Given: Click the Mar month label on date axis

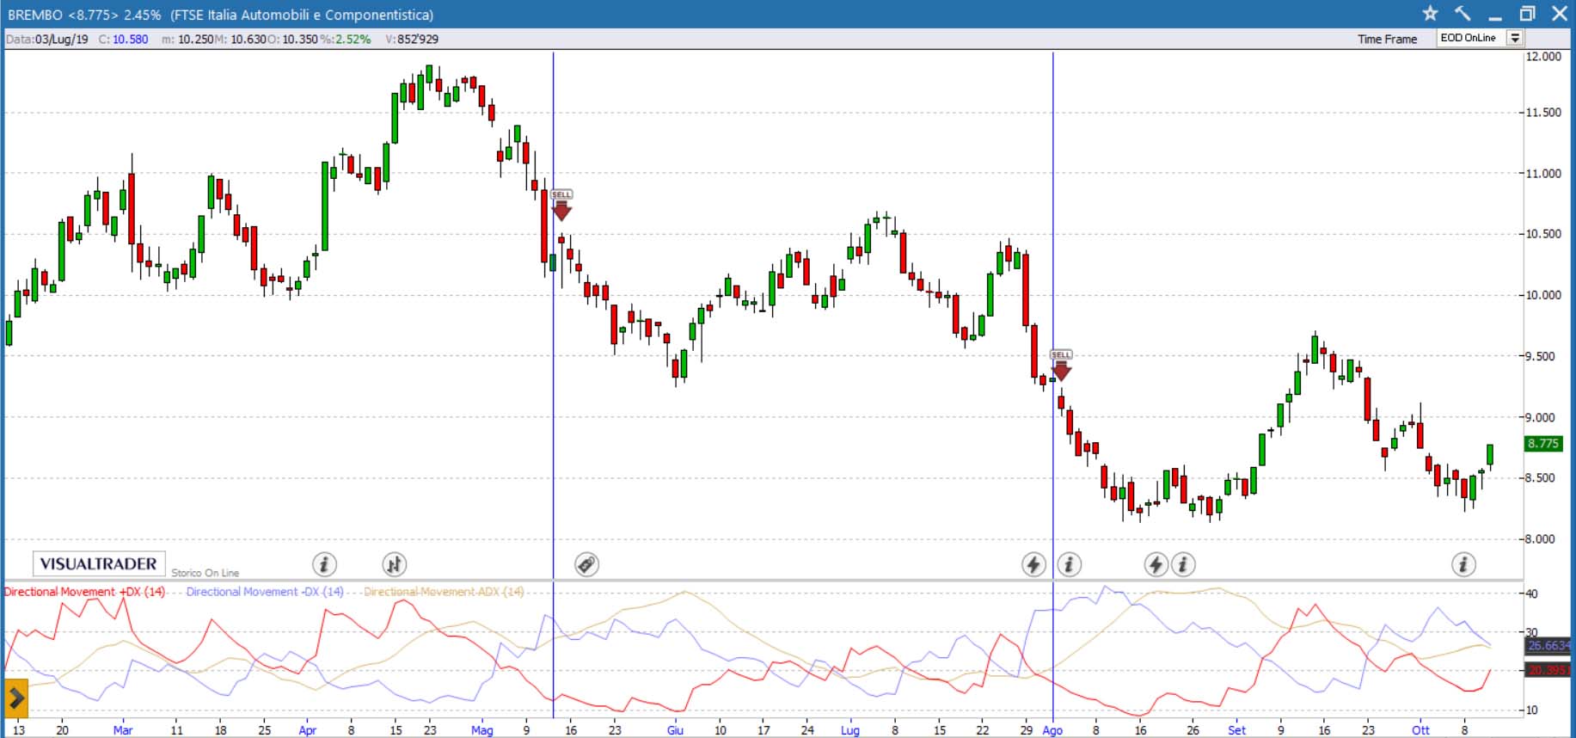Looking at the screenshot, I should (123, 730).
